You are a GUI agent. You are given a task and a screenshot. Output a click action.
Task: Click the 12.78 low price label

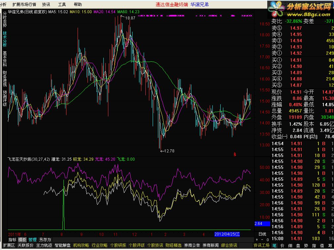click(x=169, y=151)
